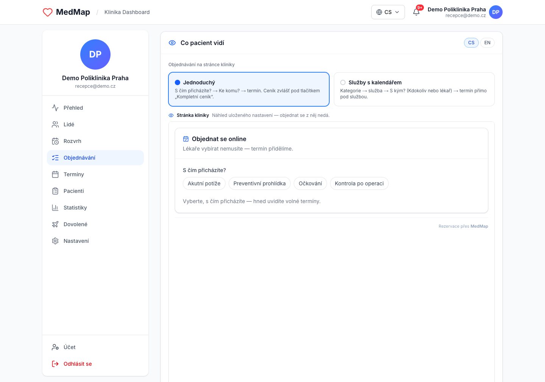Click the Přehled activity icon
Image resolution: width=545 pixels, height=382 pixels.
55,108
